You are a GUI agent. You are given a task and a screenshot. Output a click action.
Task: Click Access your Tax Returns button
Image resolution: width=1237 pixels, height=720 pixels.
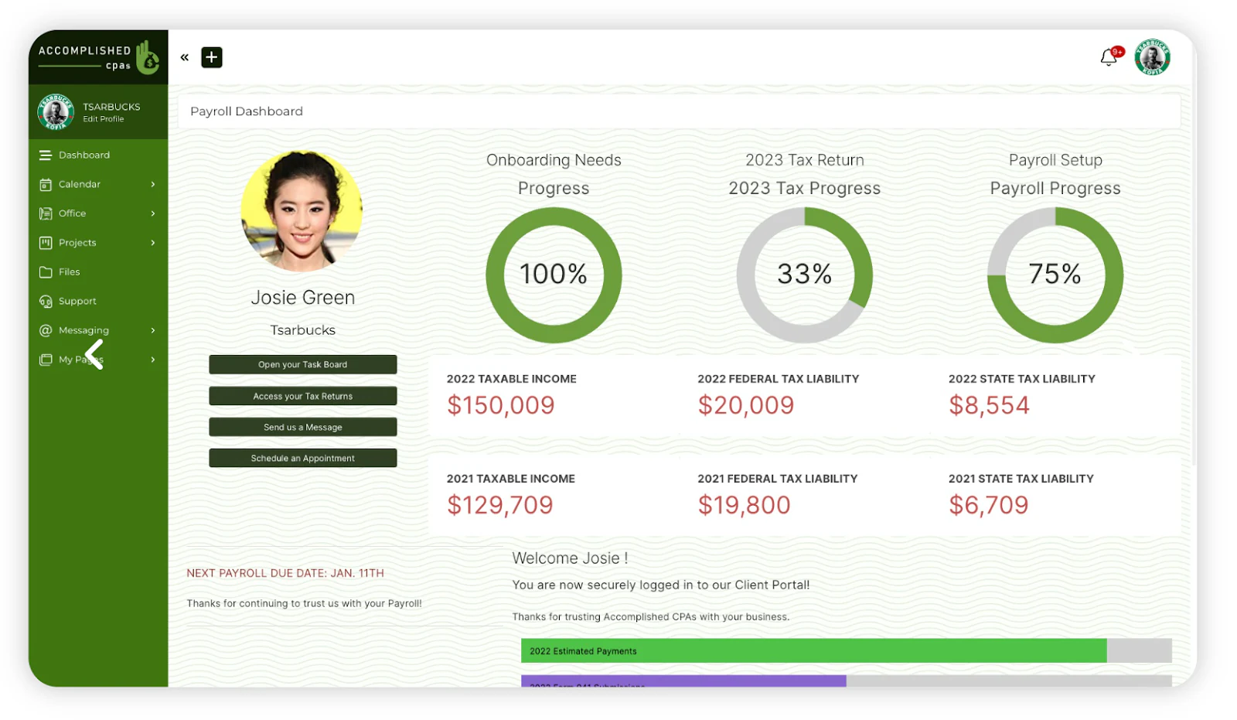click(303, 396)
